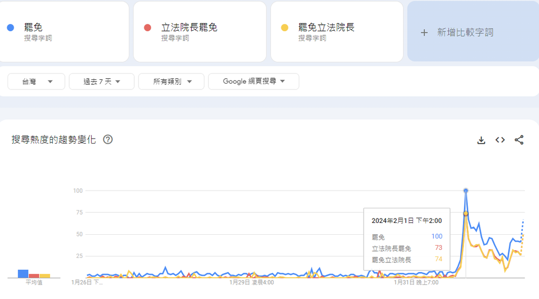Edit the 立法院長罷免 search term card
This screenshot has width=539, height=299.
pyautogui.click(x=200, y=32)
